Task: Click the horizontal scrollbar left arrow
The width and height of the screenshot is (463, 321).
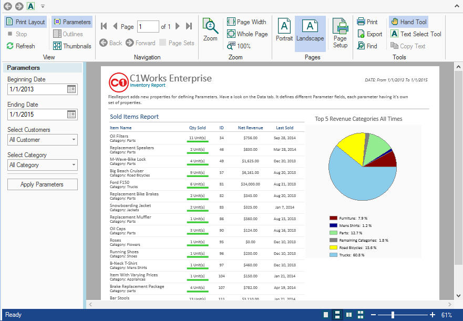Action: coord(90,305)
